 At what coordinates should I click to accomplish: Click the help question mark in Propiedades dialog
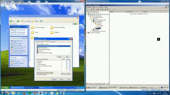pos(69,39)
